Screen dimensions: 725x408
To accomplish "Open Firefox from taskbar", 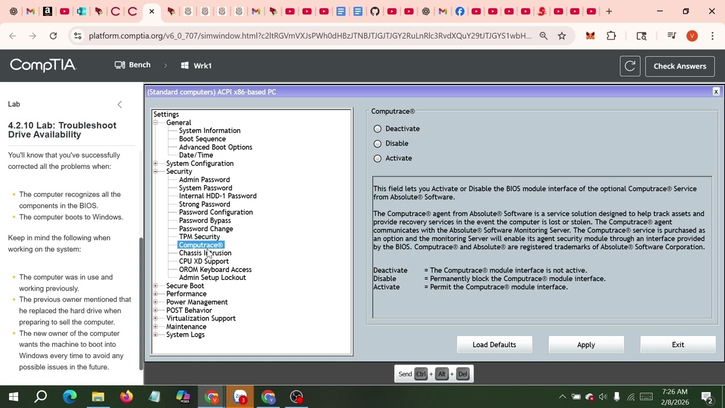I will 126,397.
